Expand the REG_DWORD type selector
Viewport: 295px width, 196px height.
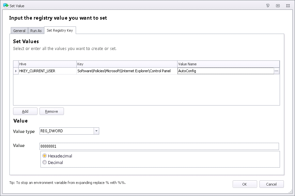(x=96, y=131)
